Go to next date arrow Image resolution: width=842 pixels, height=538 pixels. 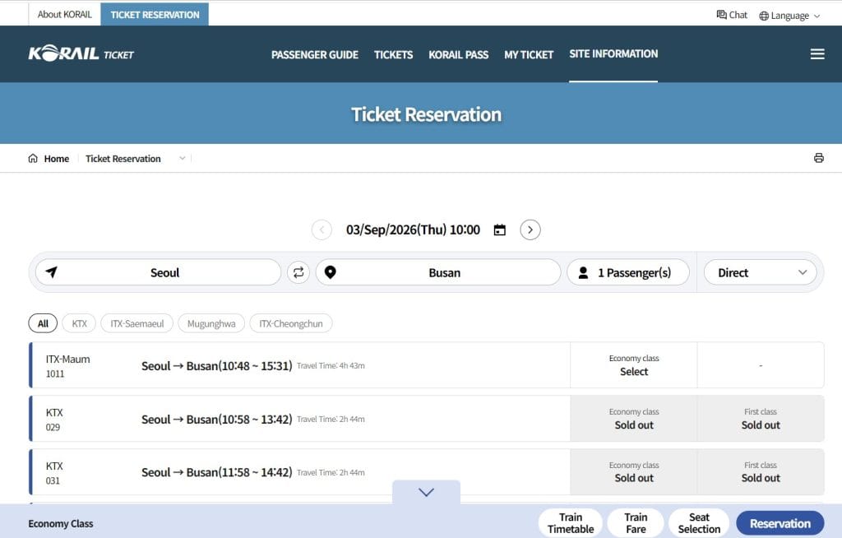coord(530,230)
